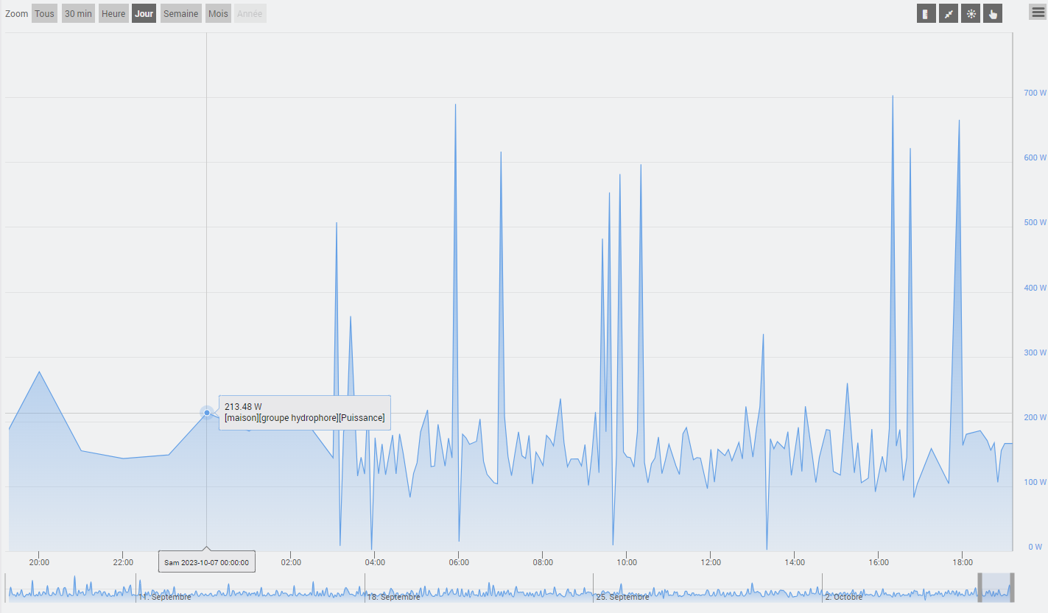Click the 700 W y-axis label

pyautogui.click(x=1035, y=93)
